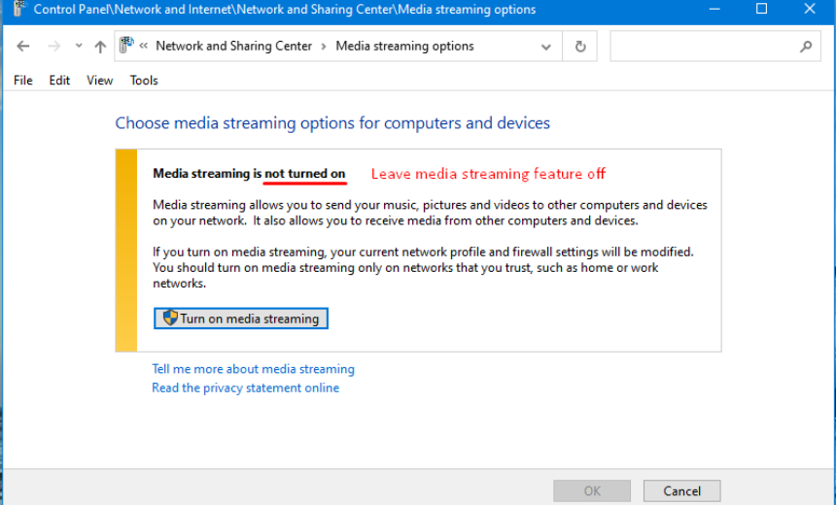Click the disabled OK button

(x=592, y=490)
